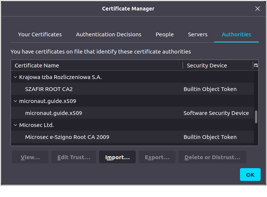Select the micronaut.guide.x509 child certificate
Viewport: 267px width, 197px height.
132,113
